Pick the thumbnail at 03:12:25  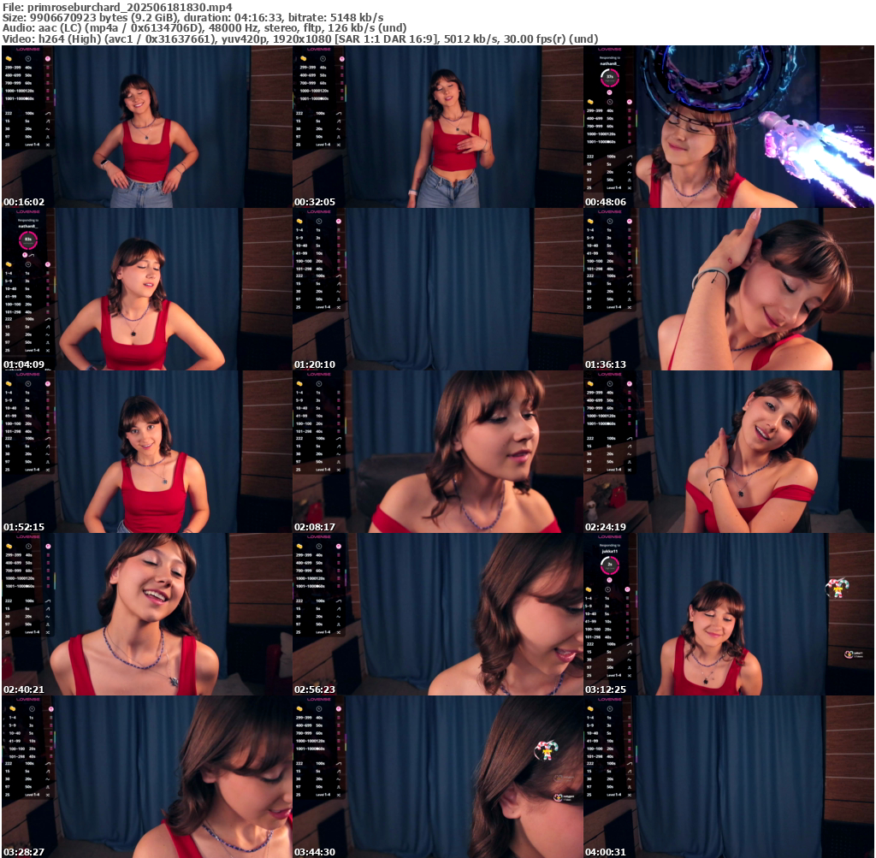(729, 614)
